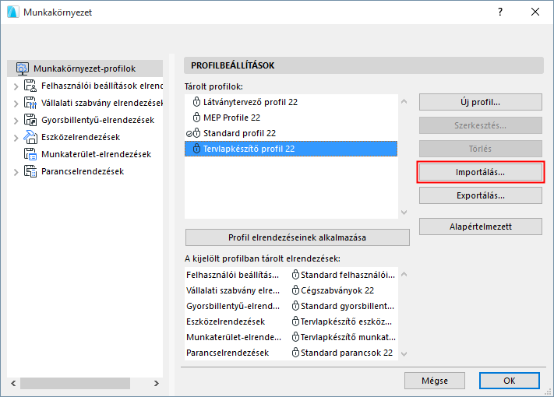The image size is (554, 397).
Task: Expand Parancselrendezések tree node
Action: click(16, 172)
